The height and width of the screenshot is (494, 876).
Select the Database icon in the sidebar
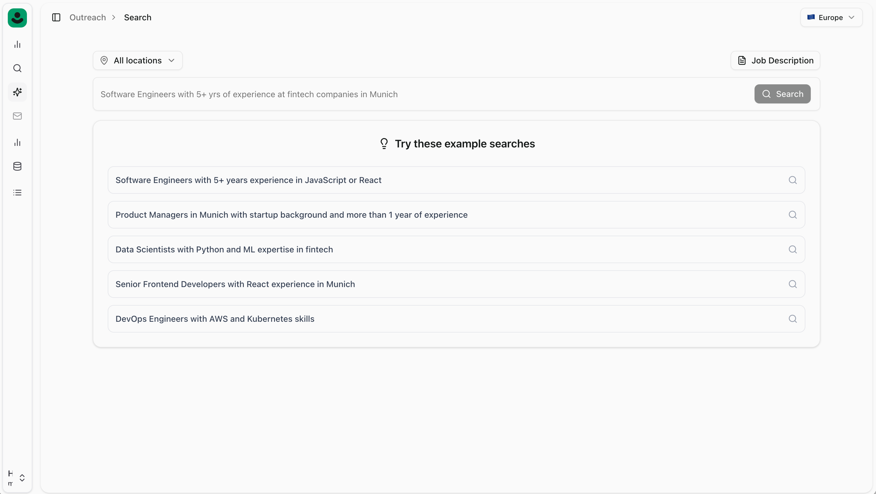click(x=17, y=166)
